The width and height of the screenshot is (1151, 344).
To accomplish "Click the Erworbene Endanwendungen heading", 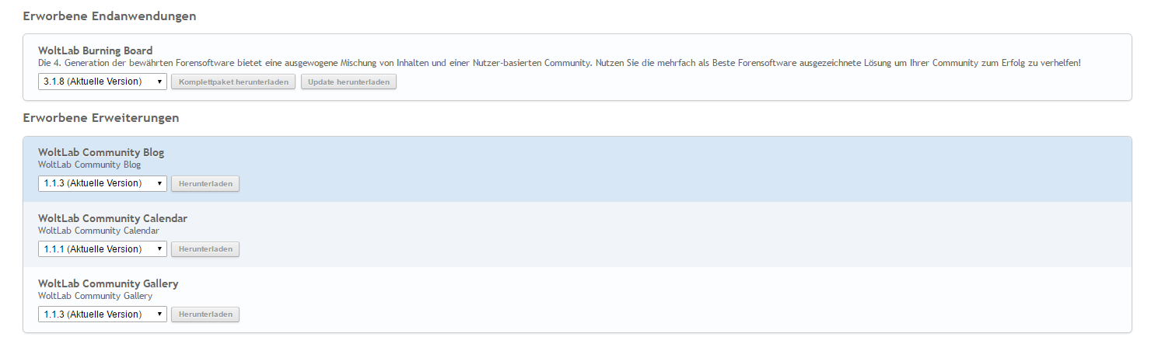I will [x=110, y=16].
